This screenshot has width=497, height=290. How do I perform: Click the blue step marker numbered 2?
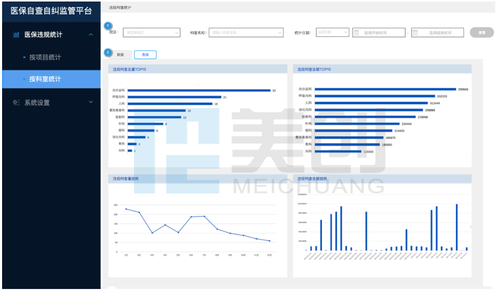[109, 53]
